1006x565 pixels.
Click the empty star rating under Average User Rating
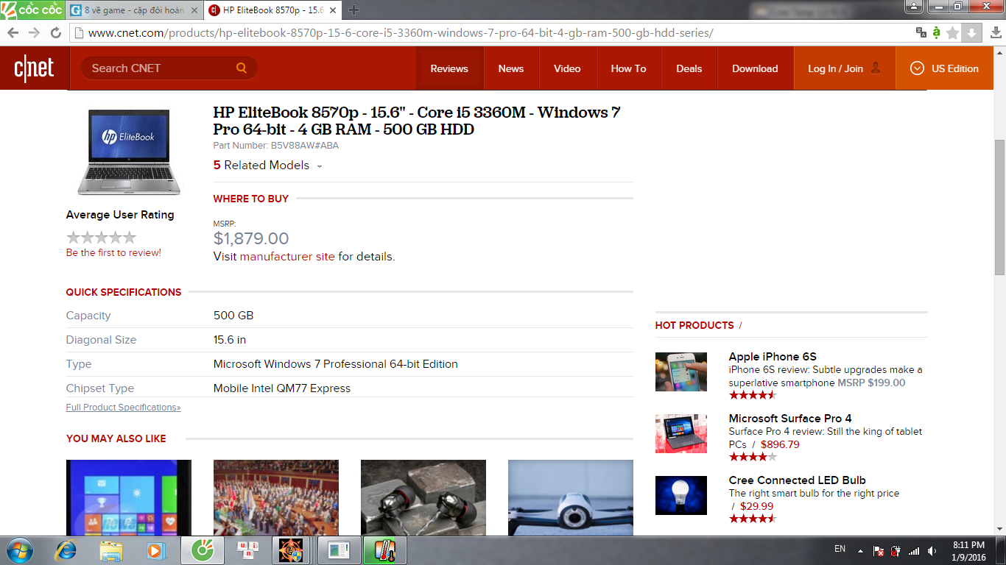click(x=102, y=238)
